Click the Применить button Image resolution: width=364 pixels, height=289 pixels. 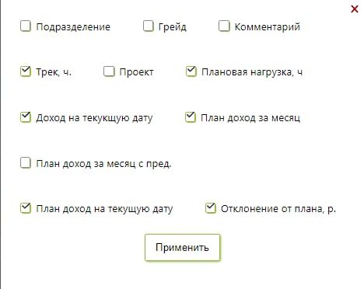pyautogui.click(x=182, y=247)
